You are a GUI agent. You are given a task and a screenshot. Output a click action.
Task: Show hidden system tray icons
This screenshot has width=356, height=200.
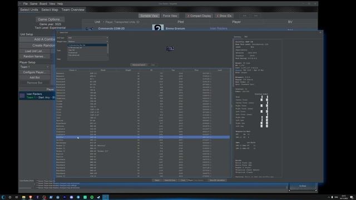coord(329,197)
